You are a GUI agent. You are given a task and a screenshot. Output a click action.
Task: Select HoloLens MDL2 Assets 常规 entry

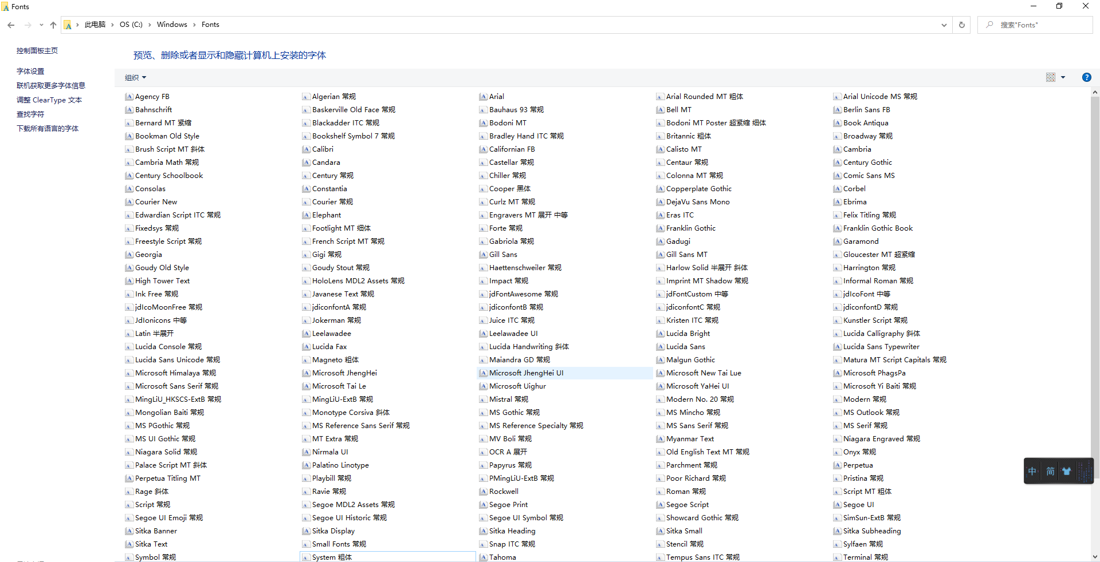pos(353,281)
